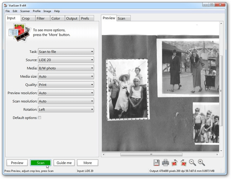Screen dimensions: 231x179
Task: Open the Scanner menu
Action: point(25,11)
